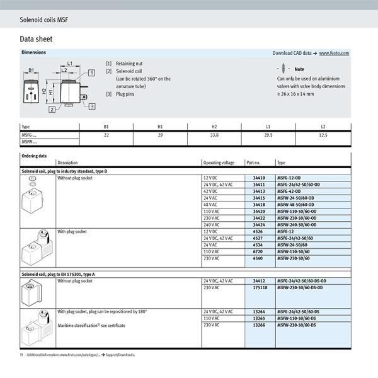Click part number 4526 for MSFG-12
This screenshot has width=378, height=378.
click(x=257, y=231)
